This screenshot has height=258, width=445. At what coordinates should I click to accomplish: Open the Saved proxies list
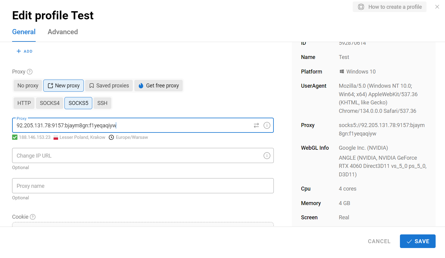(109, 86)
